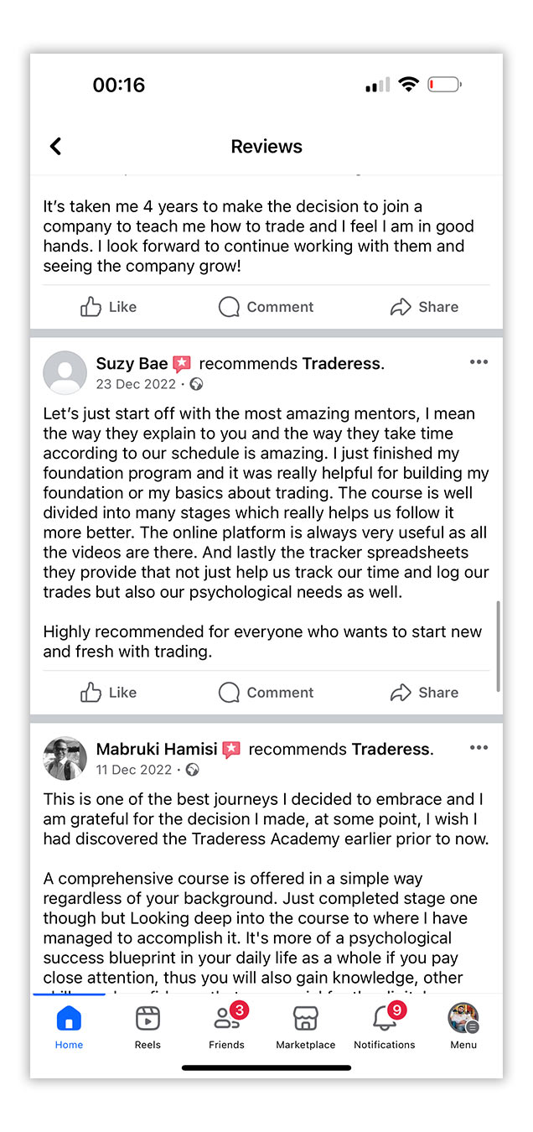Share the top review
Viewport: 533px width, 1132px height.
(424, 307)
